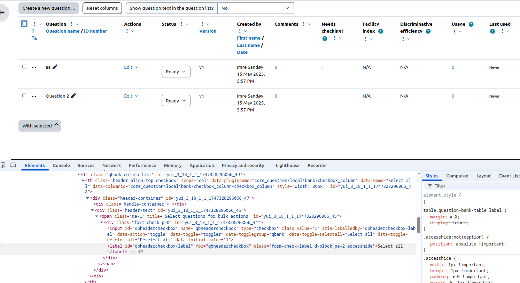Toggle the select all questions header checkbox
The image size is (520, 283).
24,24
